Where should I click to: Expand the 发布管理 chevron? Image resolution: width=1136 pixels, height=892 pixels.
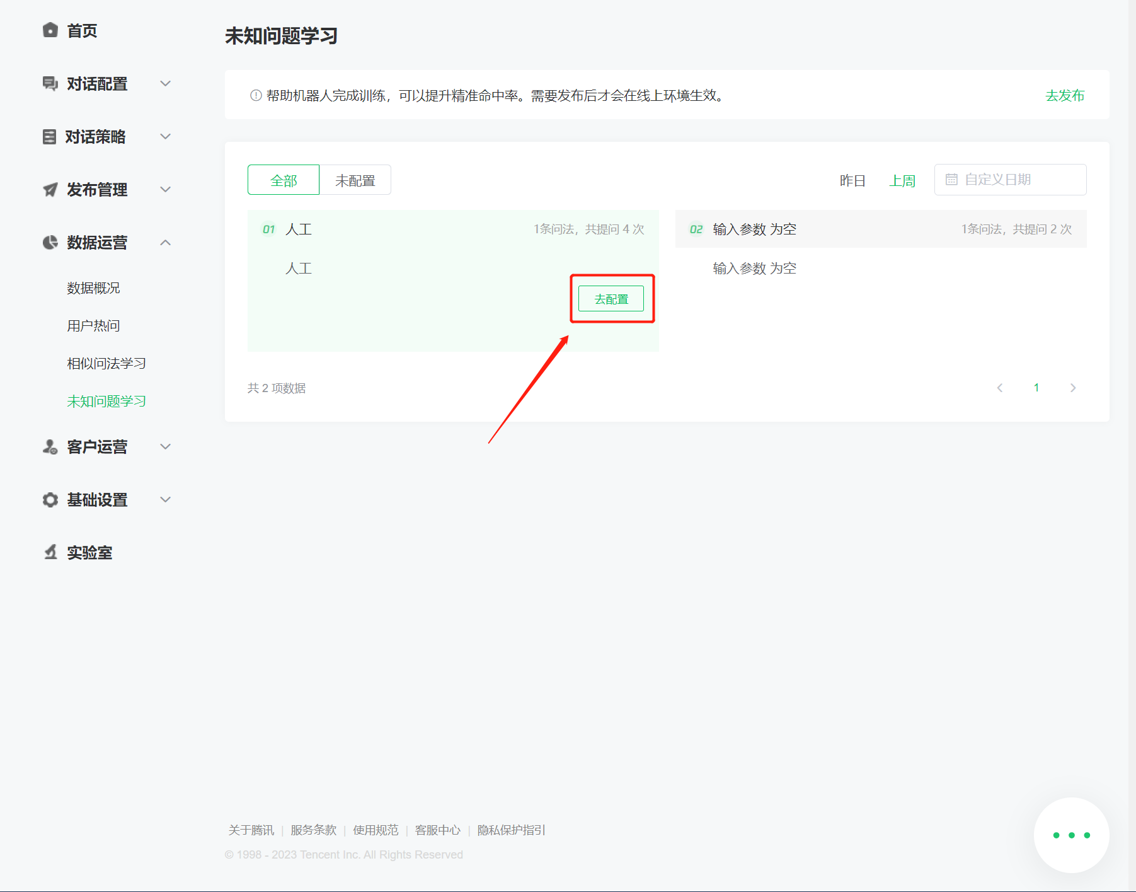166,189
